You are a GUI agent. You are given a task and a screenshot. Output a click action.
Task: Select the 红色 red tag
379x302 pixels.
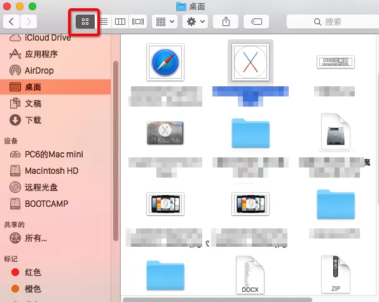coord(55,272)
